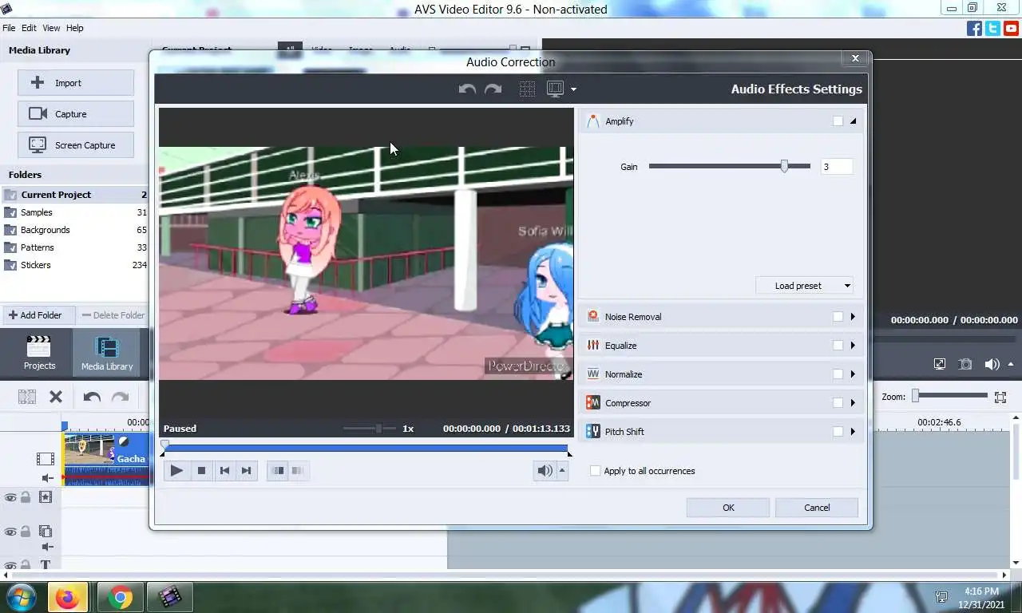The height and width of the screenshot is (613, 1022).
Task: Open volume level popup arrow
Action: 562,471
